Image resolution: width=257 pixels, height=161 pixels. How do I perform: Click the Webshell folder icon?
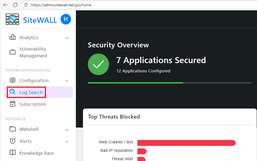pyautogui.click(x=13, y=129)
